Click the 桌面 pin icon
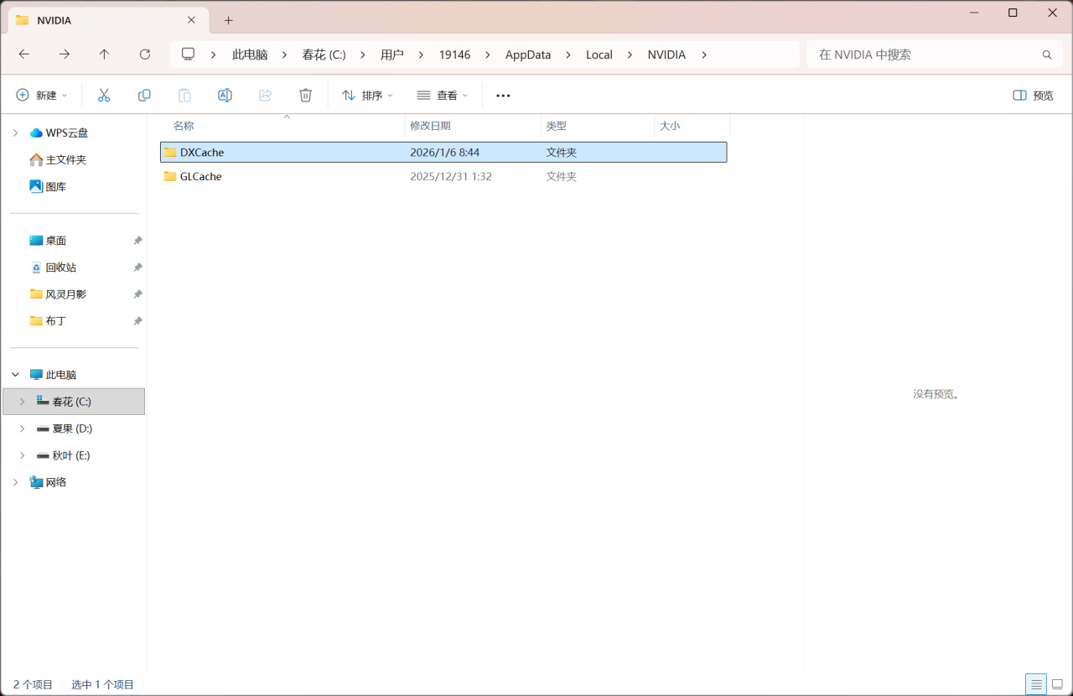This screenshot has width=1073, height=696. click(x=137, y=241)
